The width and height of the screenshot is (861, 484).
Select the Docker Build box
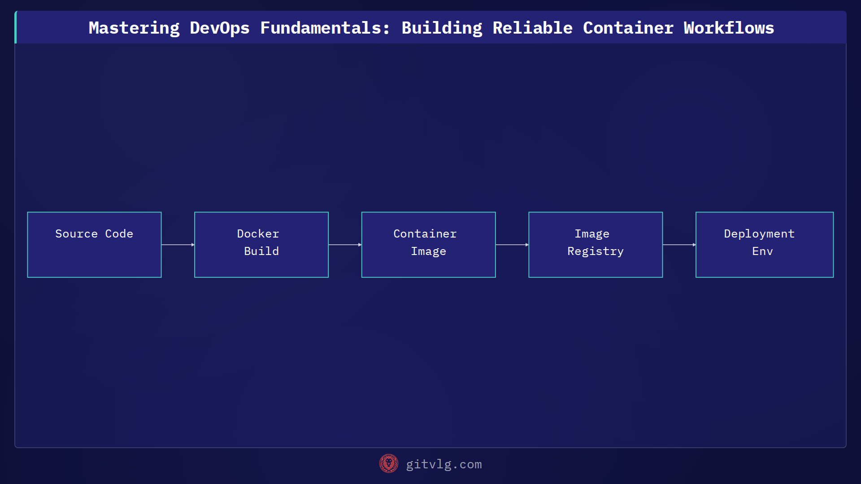[261, 245]
